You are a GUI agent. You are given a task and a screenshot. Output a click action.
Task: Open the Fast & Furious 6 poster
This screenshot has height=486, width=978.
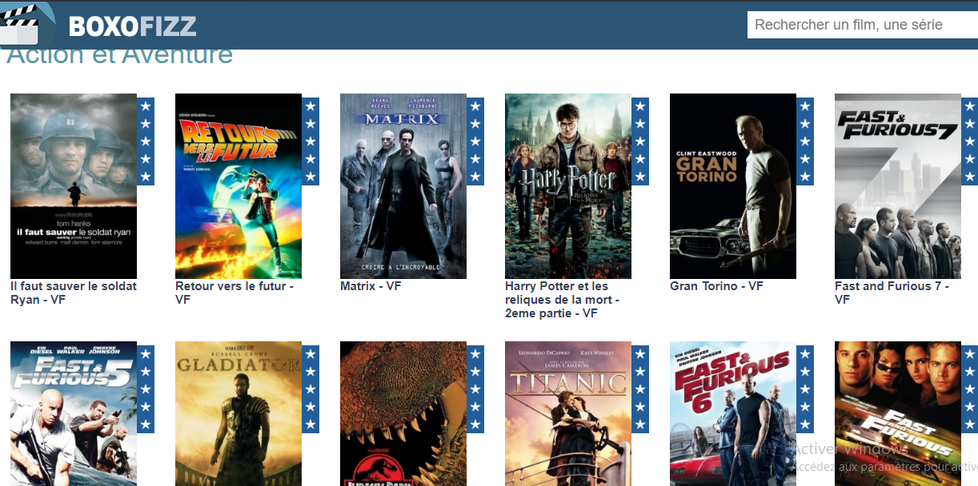(733, 414)
